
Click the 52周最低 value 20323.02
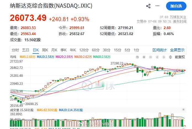coord(126,34)
